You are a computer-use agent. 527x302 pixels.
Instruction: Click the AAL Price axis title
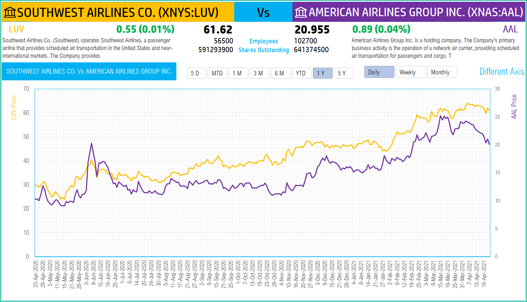coord(514,106)
